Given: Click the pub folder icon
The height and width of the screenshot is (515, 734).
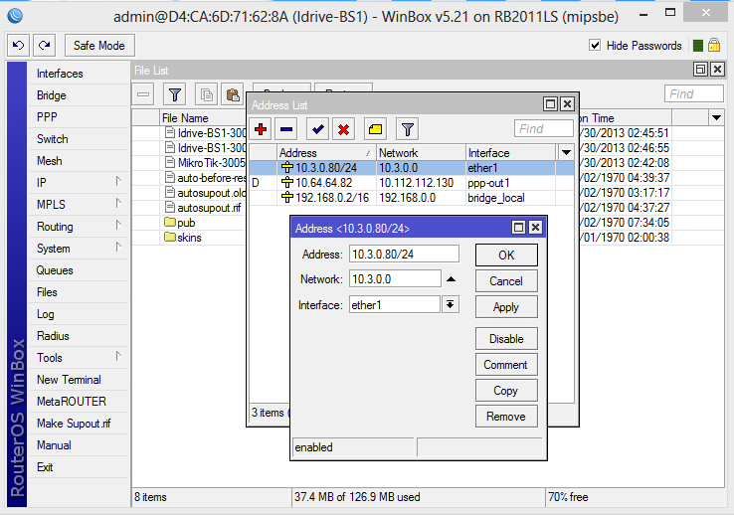Looking at the screenshot, I should coord(170,222).
